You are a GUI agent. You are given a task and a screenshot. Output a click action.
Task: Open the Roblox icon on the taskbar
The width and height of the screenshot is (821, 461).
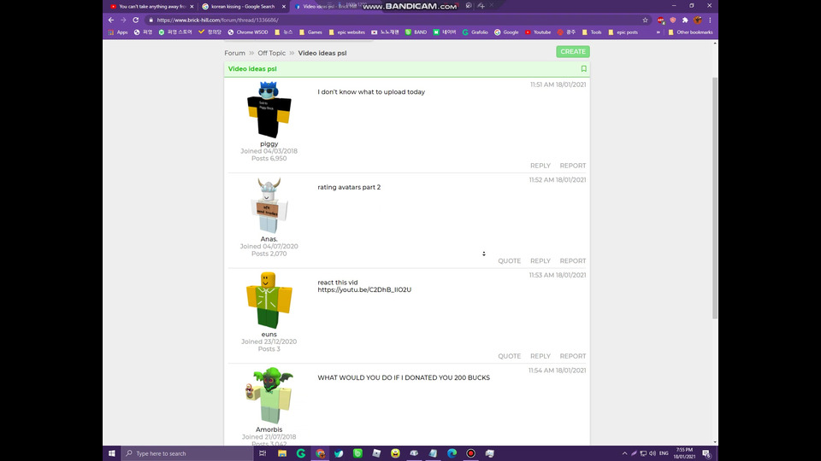[376, 453]
